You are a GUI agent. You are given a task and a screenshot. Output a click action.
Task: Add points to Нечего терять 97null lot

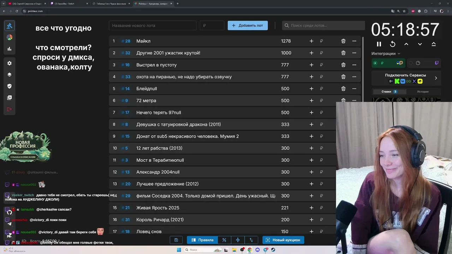(311, 113)
